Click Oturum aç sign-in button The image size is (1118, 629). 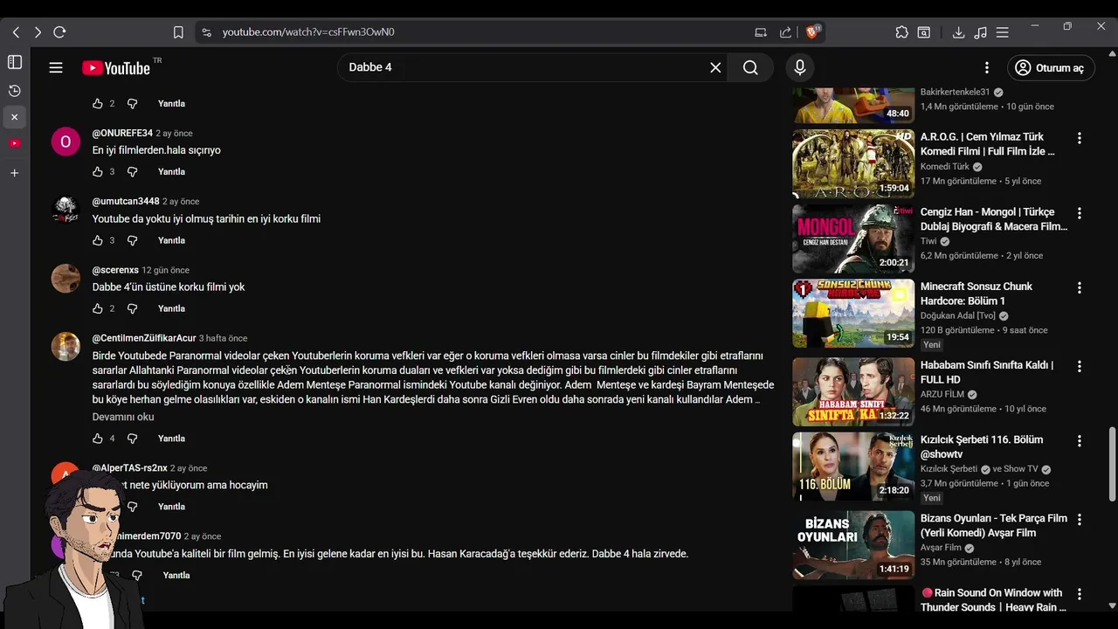pyautogui.click(x=1051, y=67)
